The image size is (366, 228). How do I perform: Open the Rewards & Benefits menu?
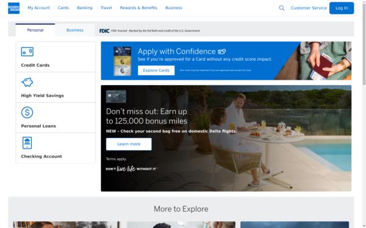138,8
